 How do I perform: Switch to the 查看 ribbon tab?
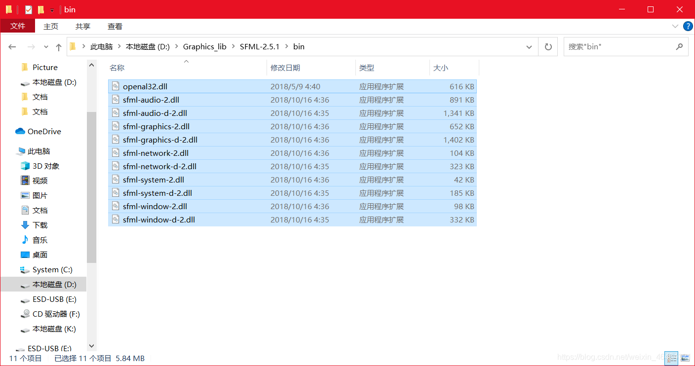pos(115,26)
